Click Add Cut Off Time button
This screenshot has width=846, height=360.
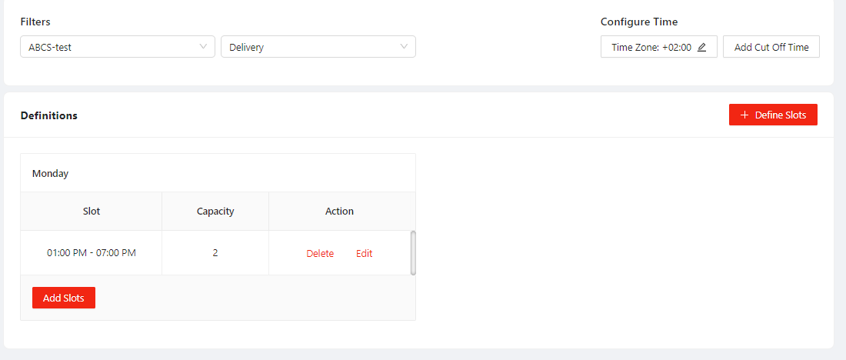[x=771, y=47]
